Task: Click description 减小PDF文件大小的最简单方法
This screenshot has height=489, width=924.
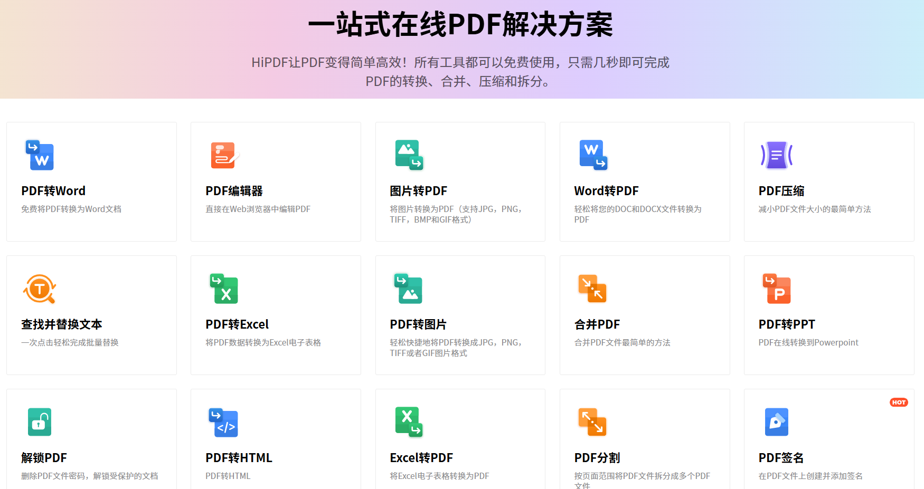Action: coord(815,209)
